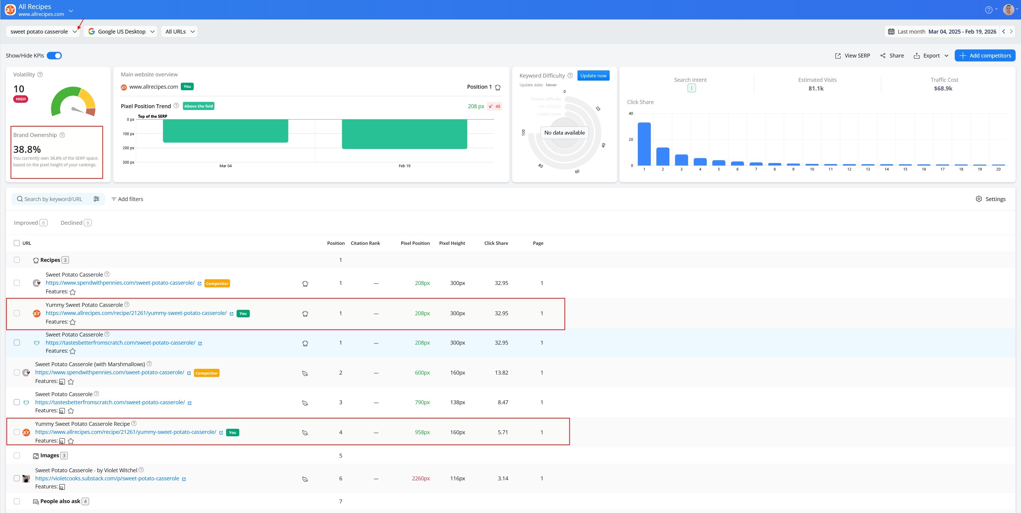This screenshot has width=1021, height=513.
Task: Click the violetcooks favicon thumbnail
Action: pos(26,479)
